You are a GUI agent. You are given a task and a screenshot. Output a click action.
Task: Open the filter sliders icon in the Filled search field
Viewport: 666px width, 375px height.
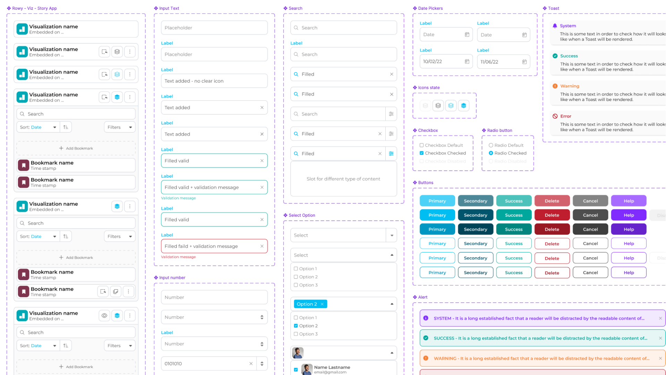[x=391, y=134]
